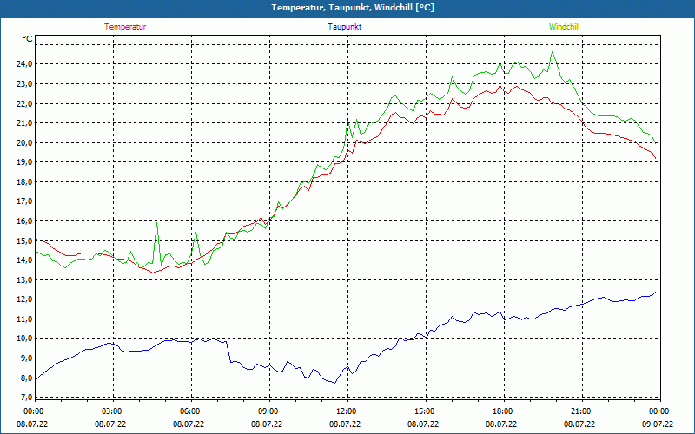
Task: Click the blue Taupunkt minimum before 12:00
Action: (334, 383)
